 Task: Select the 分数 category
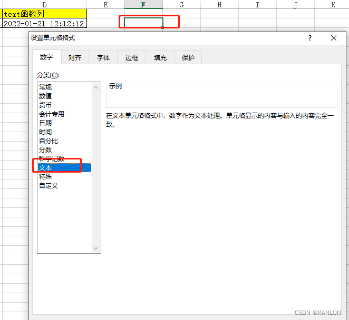pyautogui.click(x=64, y=150)
